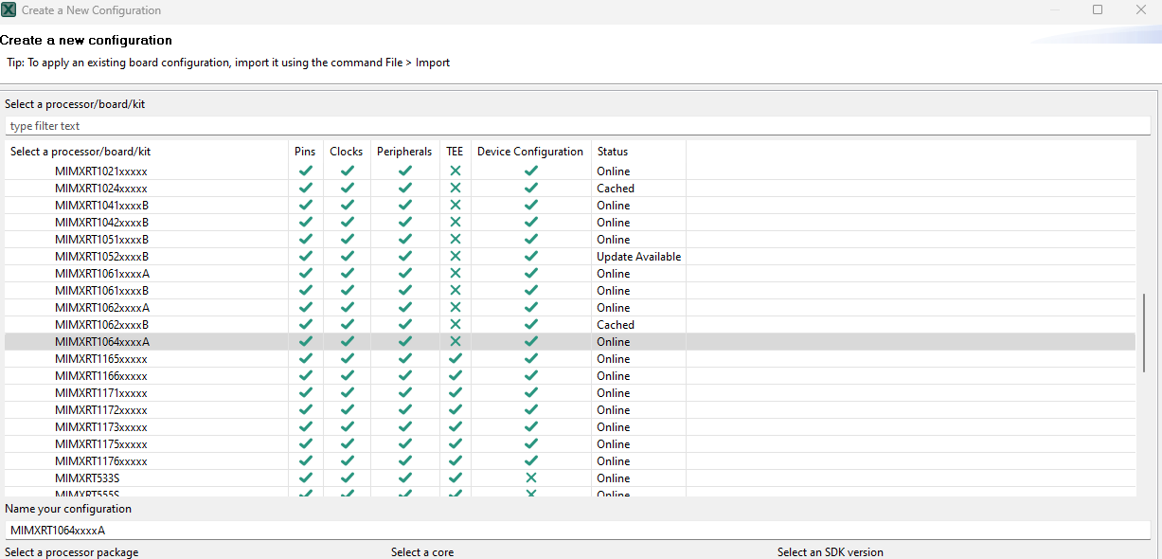Click the Peripherals column header
Image resolution: width=1162 pixels, height=559 pixels.
(x=404, y=152)
